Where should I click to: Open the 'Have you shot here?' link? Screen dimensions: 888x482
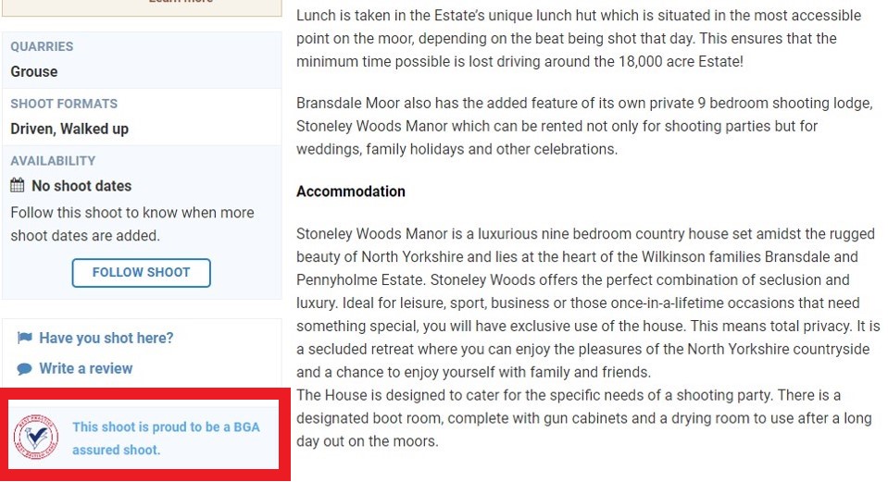[106, 339]
